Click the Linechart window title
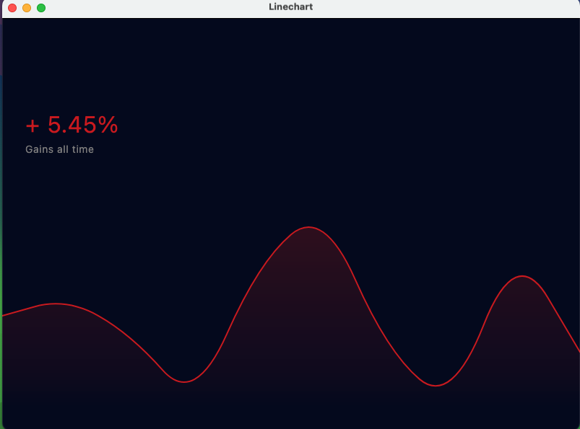 click(290, 6)
